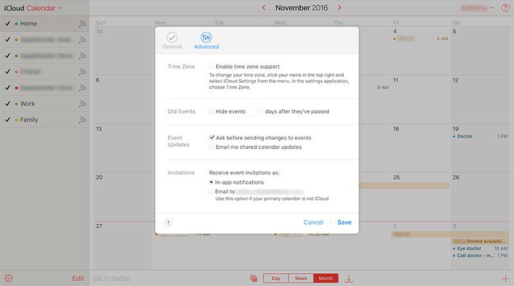The height and width of the screenshot is (286, 514).
Task: Open sharing options for Work calendar
Action: (82, 104)
